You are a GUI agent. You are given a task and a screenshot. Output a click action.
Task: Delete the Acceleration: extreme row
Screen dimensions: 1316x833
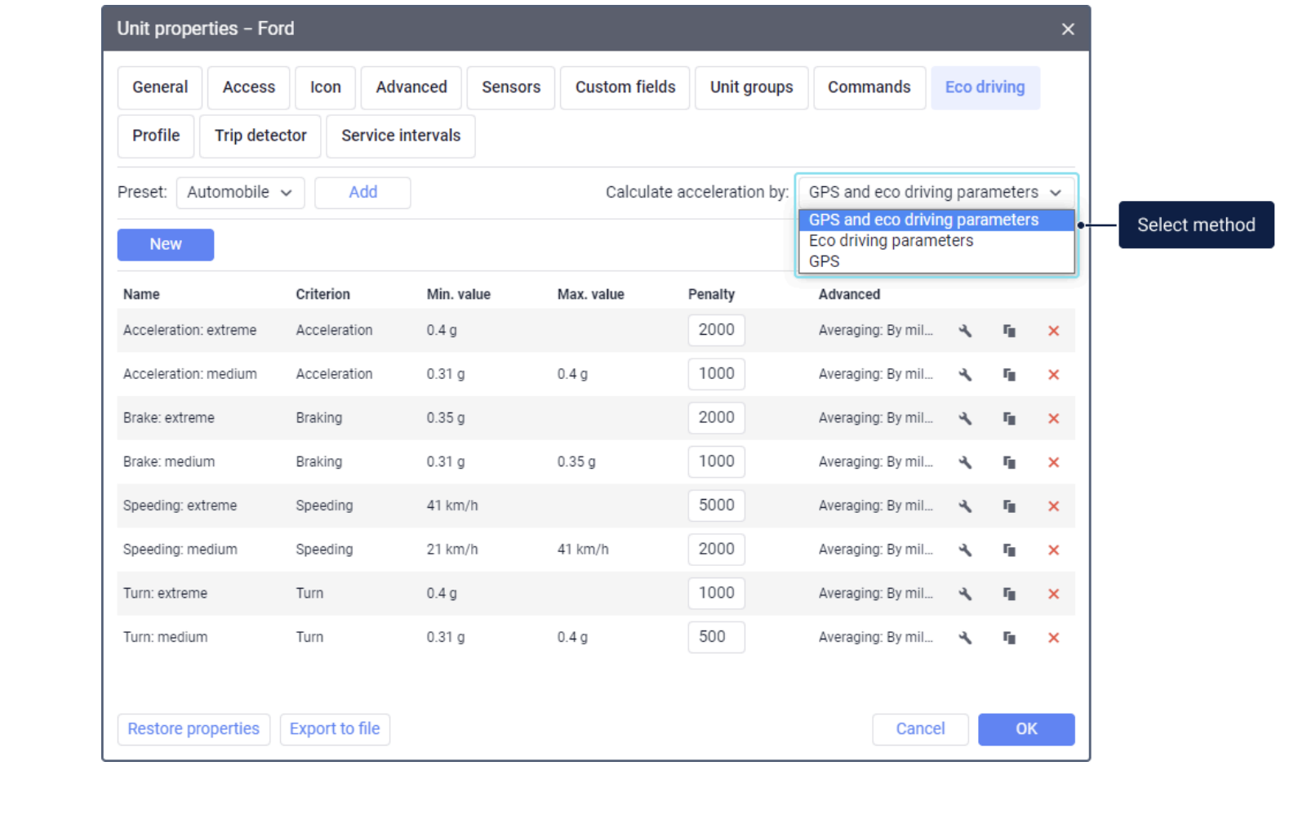click(x=1053, y=331)
